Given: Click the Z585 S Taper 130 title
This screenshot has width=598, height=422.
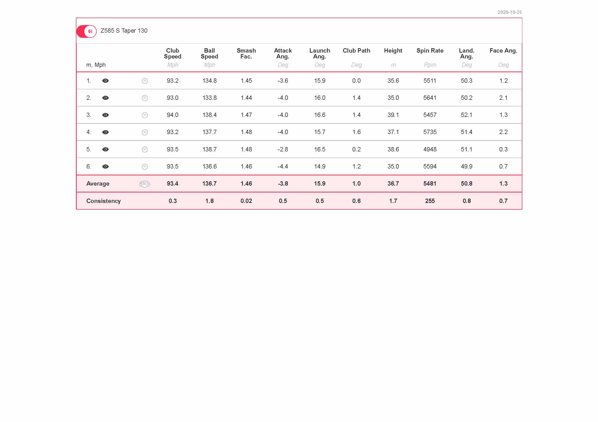Looking at the screenshot, I should tap(124, 31).
